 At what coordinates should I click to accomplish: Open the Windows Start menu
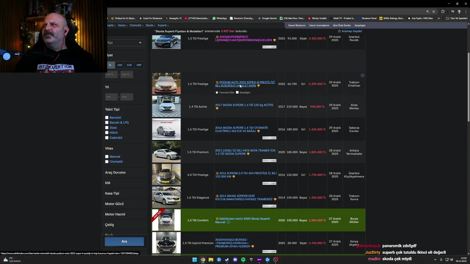pyautogui.click(x=195, y=260)
